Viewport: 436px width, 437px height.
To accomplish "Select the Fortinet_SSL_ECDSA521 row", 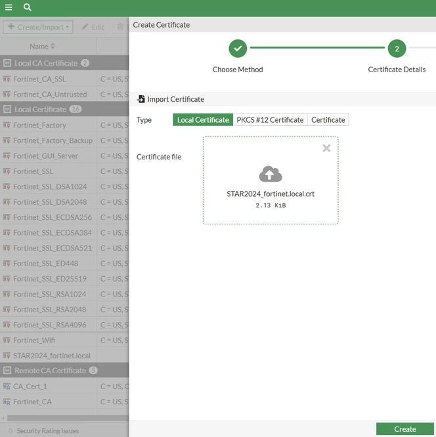I will pyautogui.click(x=64, y=248).
